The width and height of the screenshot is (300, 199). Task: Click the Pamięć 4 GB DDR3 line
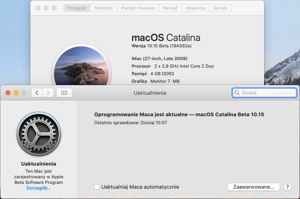point(153,74)
